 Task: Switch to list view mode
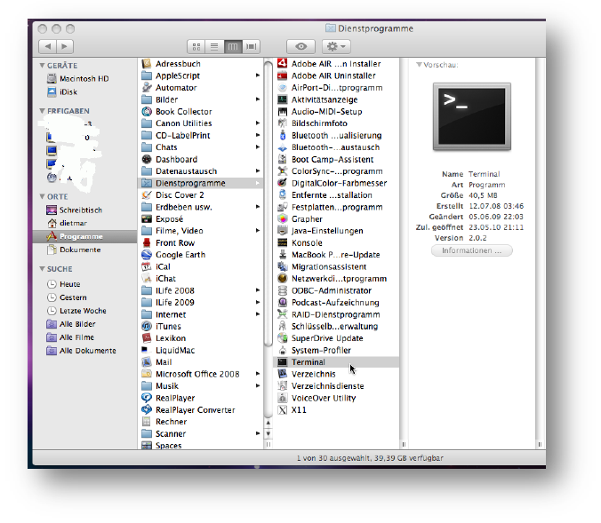(x=214, y=47)
